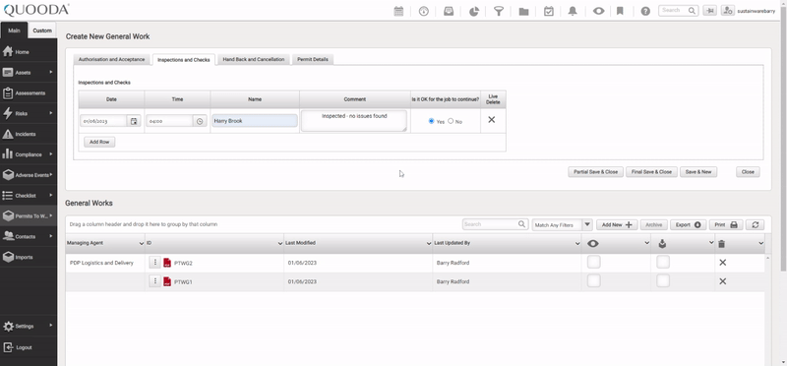Open the Match Any Filters dropdown arrow
Image resolution: width=787 pixels, height=366 pixels.
tap(587, 224)
